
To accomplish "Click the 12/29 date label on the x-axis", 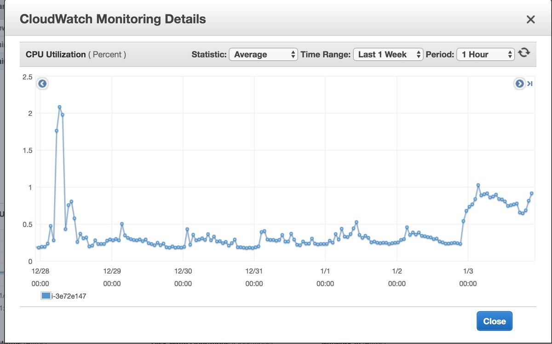I will coord(112,271).
